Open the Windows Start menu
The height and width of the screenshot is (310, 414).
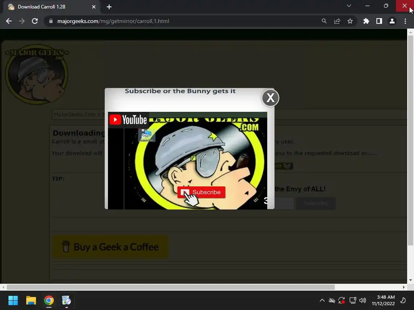(x=13, y=300)
